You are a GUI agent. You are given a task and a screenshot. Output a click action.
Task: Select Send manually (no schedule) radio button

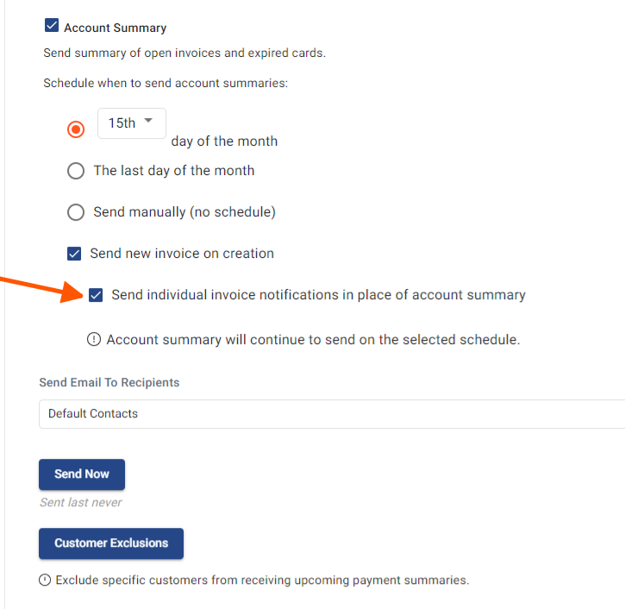coord(76,212)
